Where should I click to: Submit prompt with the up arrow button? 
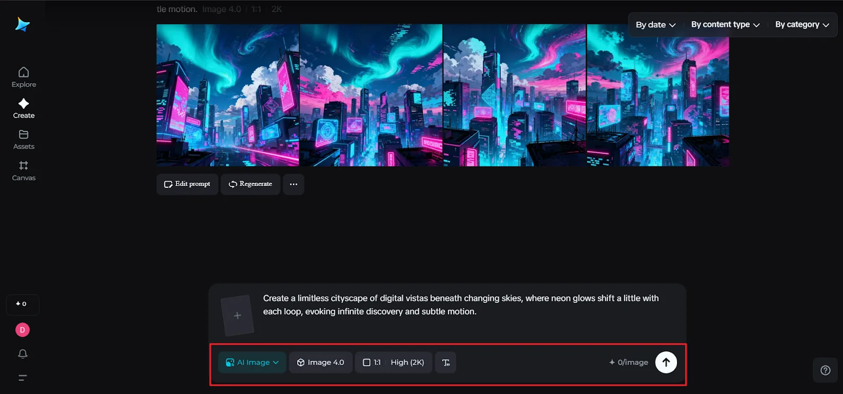tap(666, 362)
